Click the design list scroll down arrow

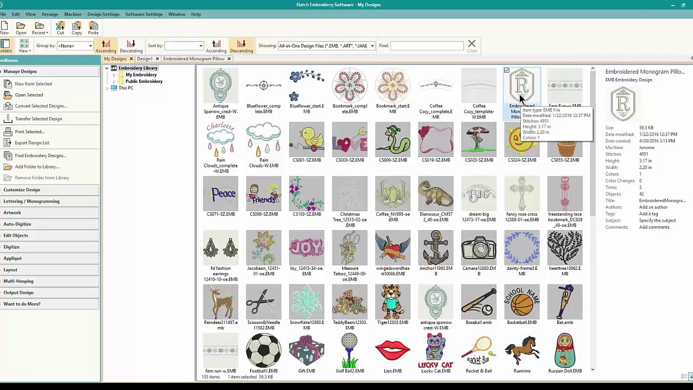592,369
